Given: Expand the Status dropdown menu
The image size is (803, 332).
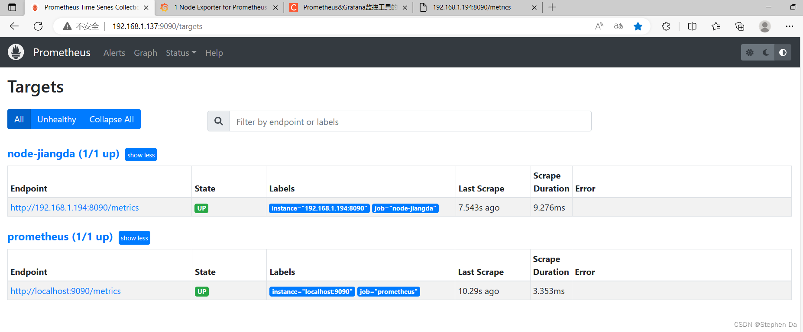Looking at the screenshot, I should [x=181, y=53].
